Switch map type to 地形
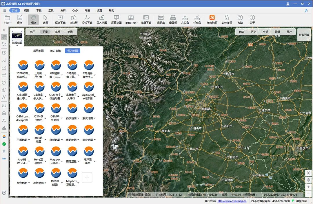 coord(70,32)
